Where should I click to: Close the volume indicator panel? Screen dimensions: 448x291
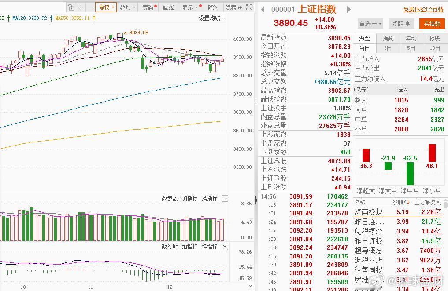point(225,199)
